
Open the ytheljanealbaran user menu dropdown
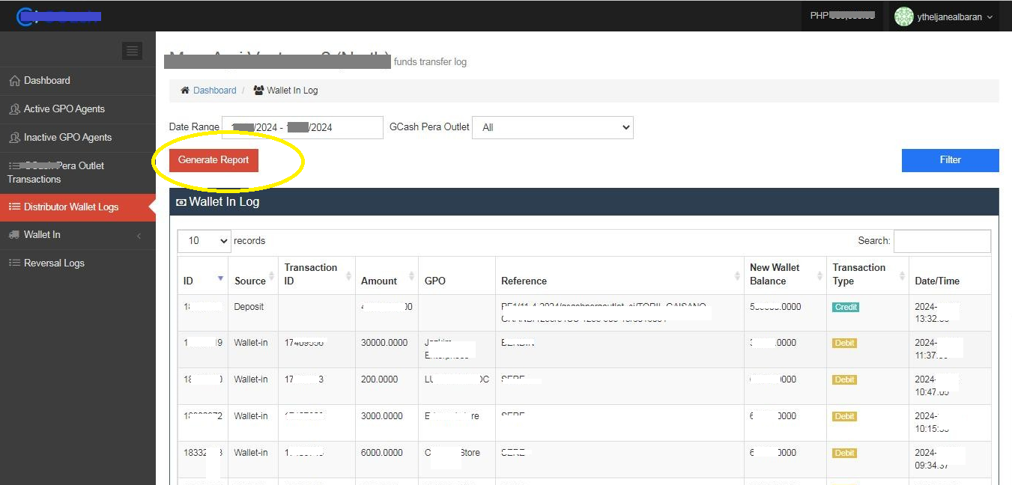tap(945, 16)
